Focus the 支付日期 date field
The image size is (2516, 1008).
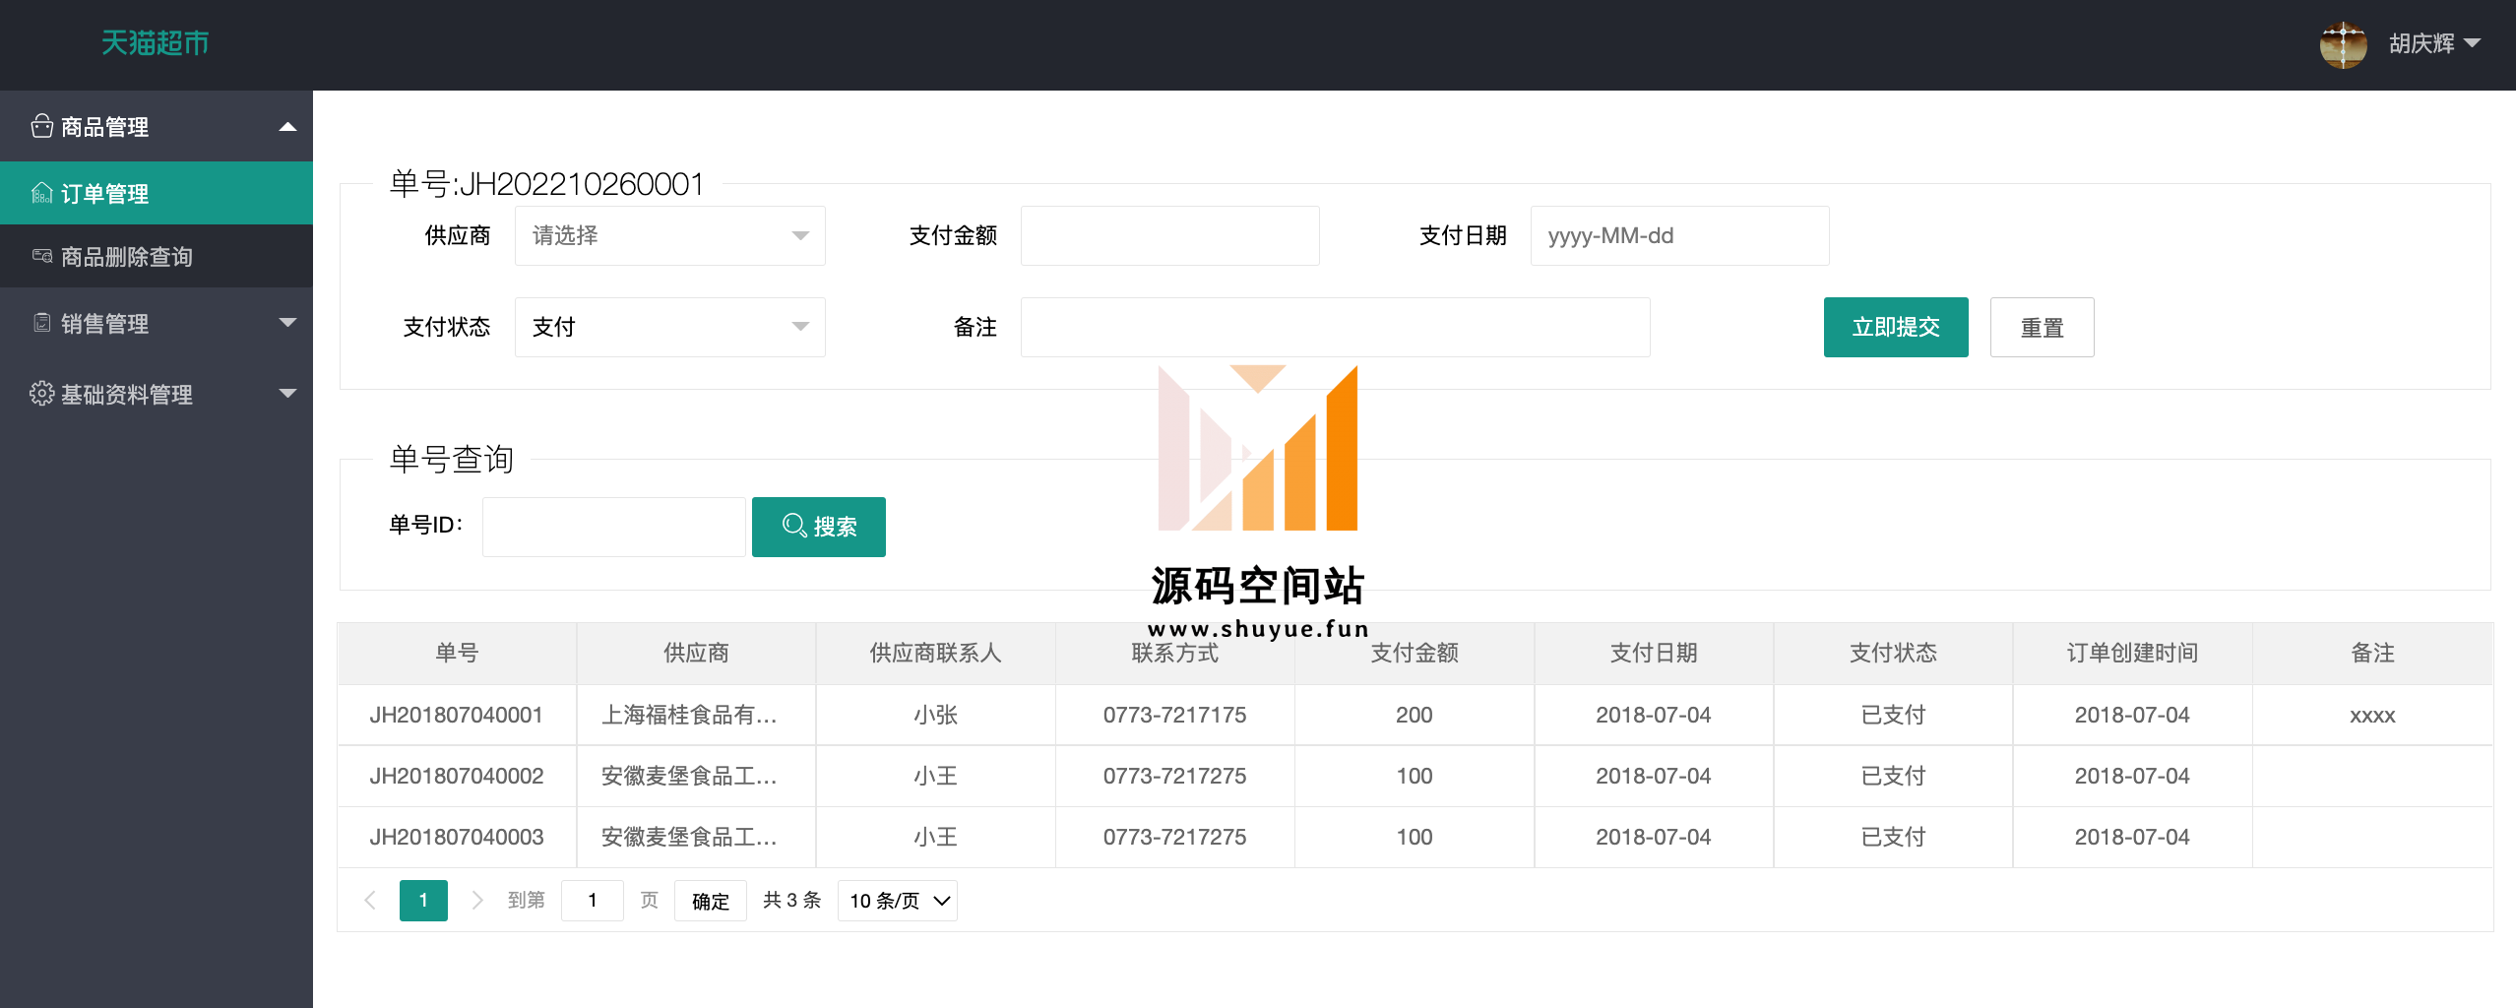(1679, 235)
